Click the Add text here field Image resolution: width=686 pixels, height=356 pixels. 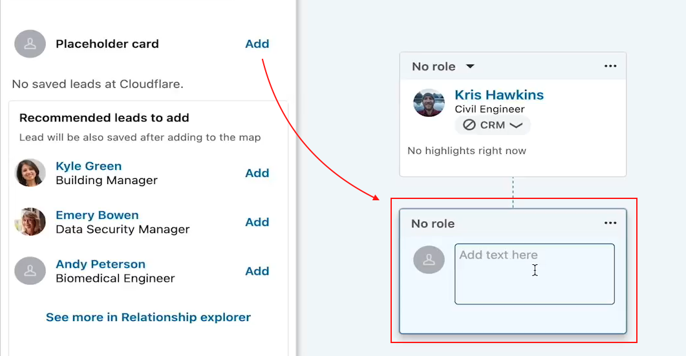point(534,274)
